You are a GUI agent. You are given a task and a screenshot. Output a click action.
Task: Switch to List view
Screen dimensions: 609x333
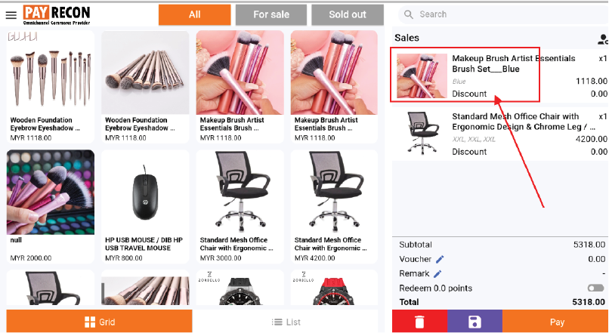286,321
